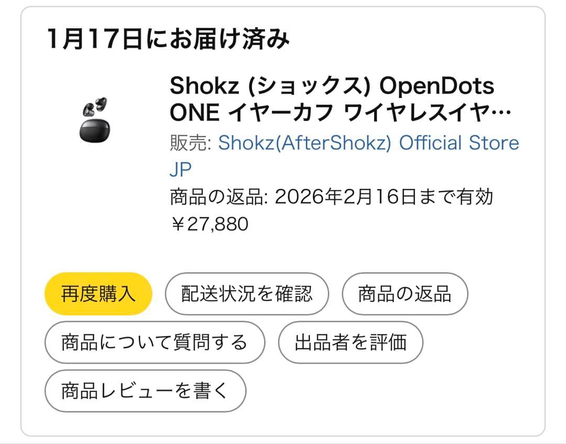Begin returning the OpenDots ONE earbuds

404,294
